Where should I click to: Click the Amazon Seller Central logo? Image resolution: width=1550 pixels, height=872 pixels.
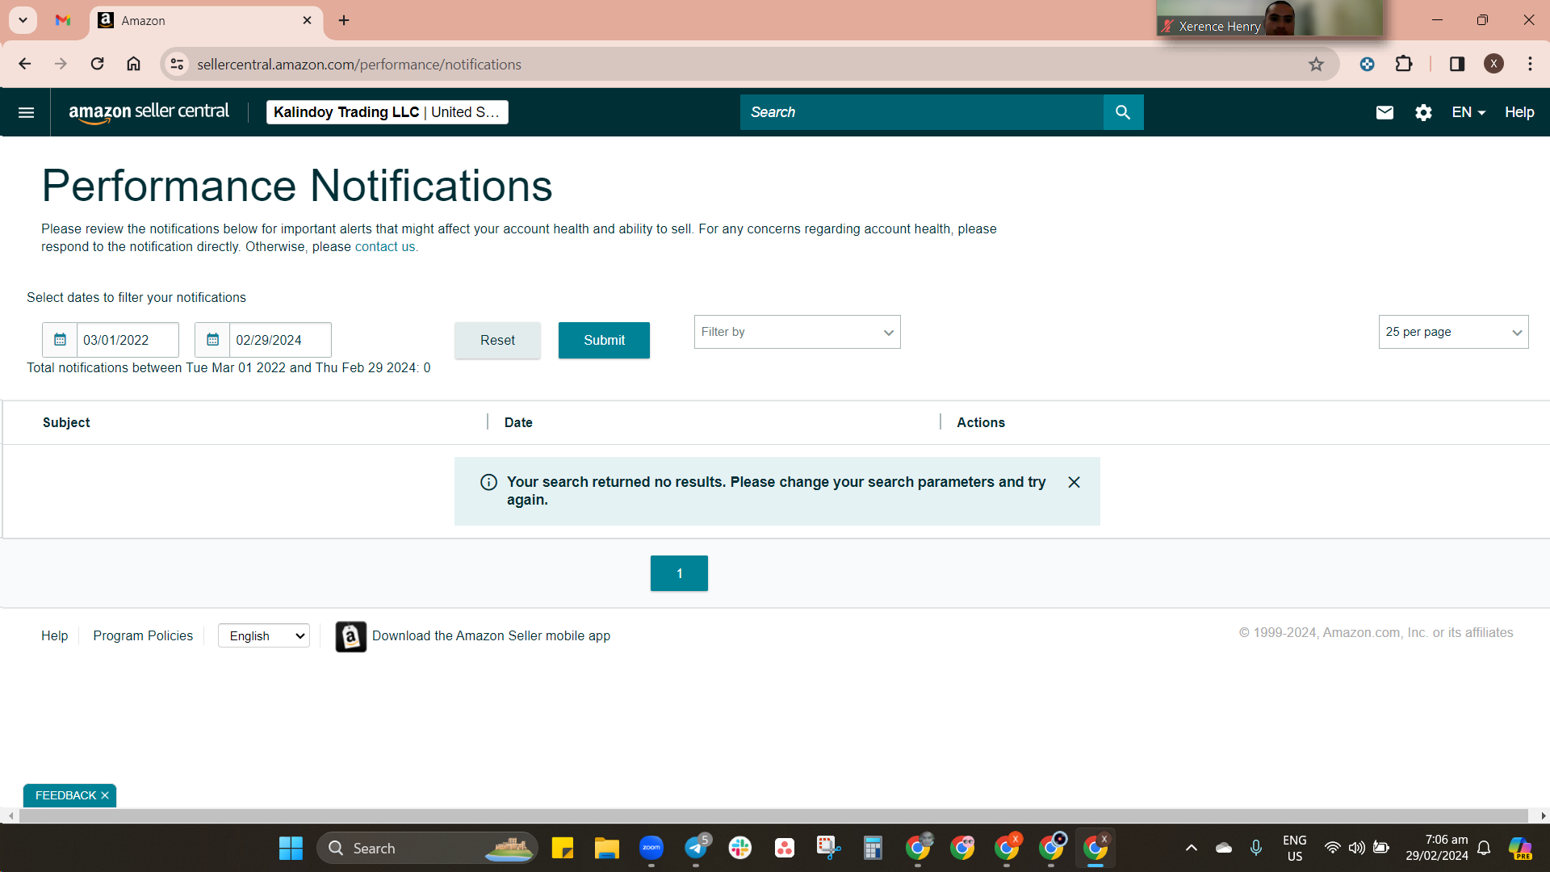point(149,112)
